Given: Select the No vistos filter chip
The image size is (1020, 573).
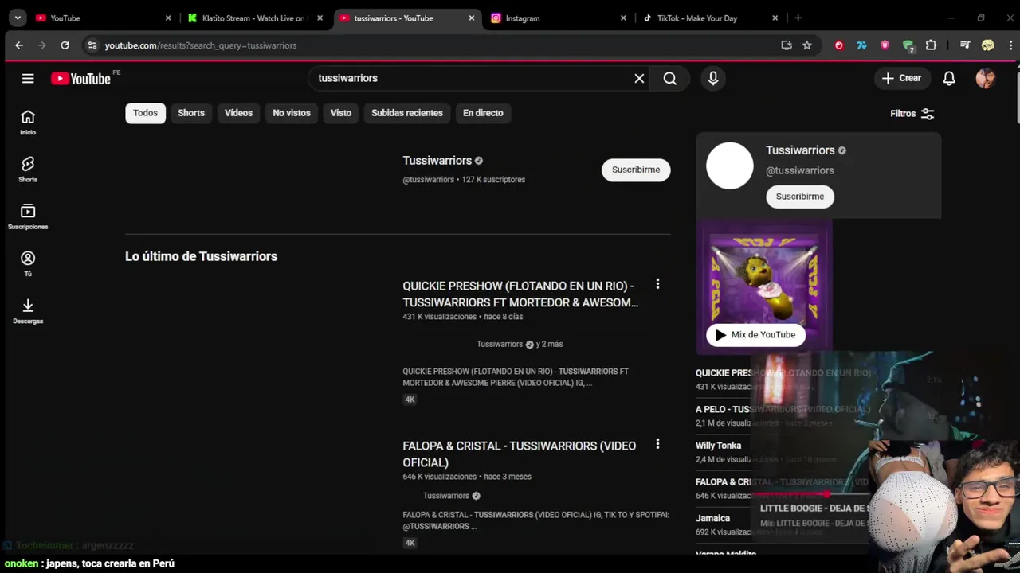Looking at the screenshot, I should (292, 113).
